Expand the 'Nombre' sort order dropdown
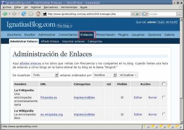Viewport: 184px width, 130px height. (115, 75)
